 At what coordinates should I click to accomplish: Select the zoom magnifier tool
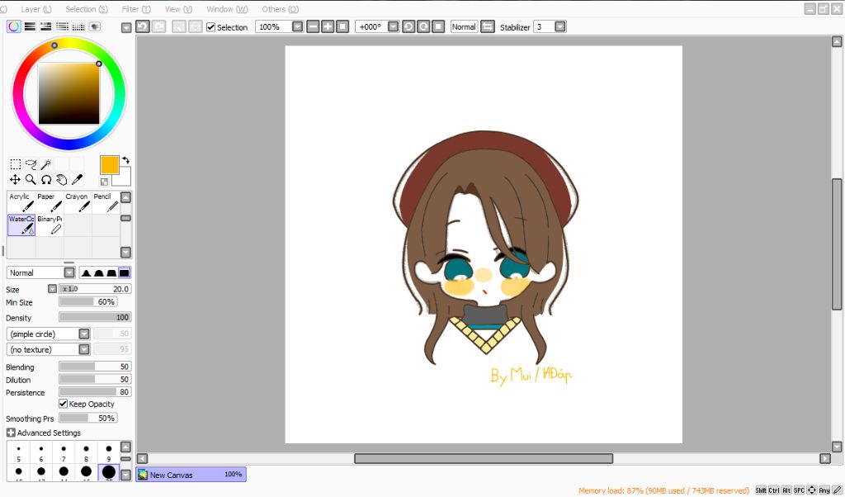click(31, 179)
